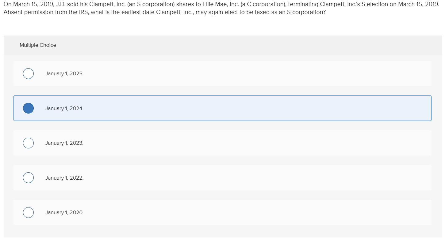The width and height of the screenshot is (445, 239).
Task: Select the January 1, 2023 radio button
Action: click(x=28, y=143)
